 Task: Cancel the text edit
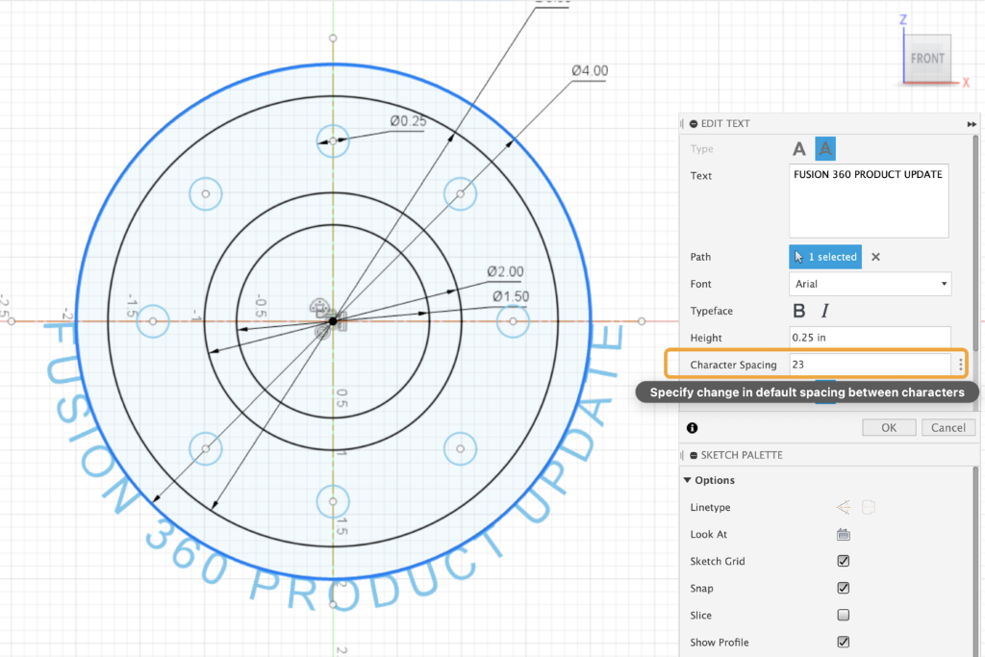click(x=948, y=427)
